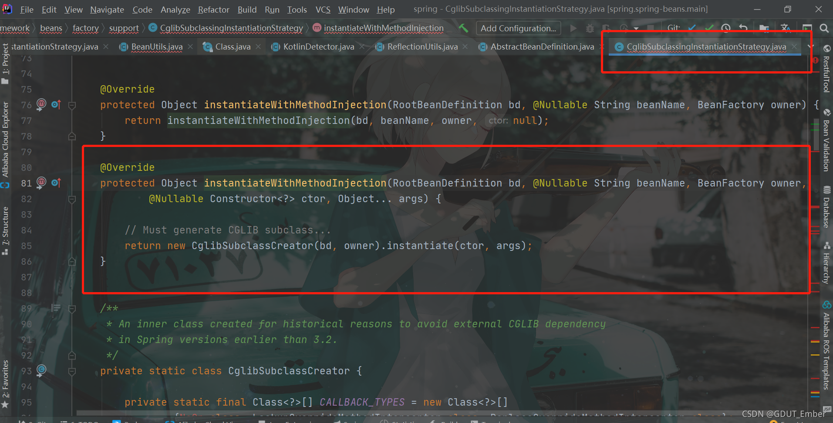This screenshot has width=833, height=423.
Task: Open the Favorites tool window
Action: pyautogui.click(x=5, y=384)
